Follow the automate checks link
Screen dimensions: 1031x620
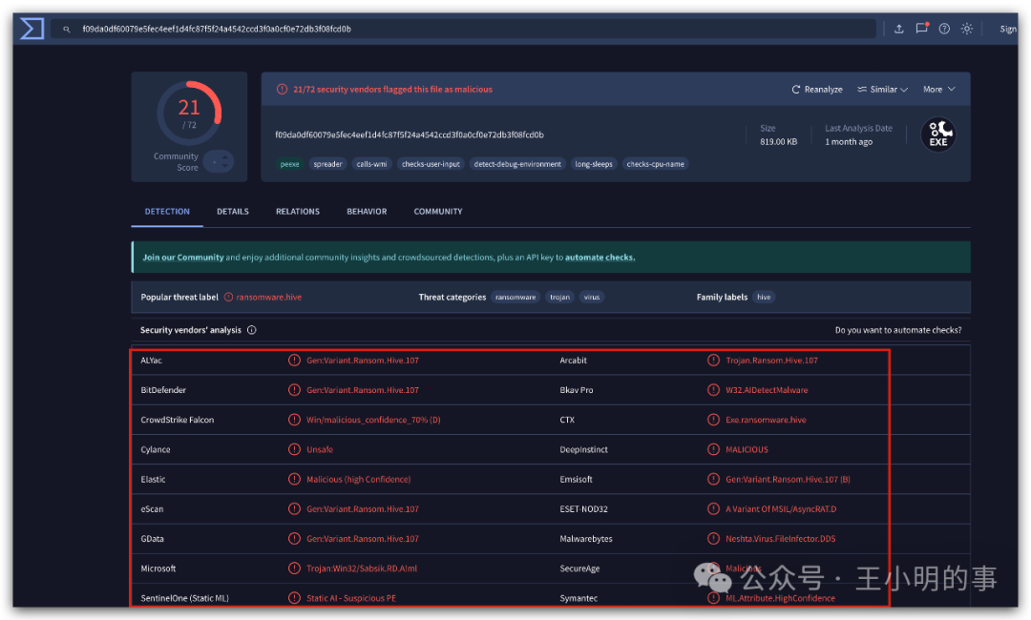click(600, 258)
